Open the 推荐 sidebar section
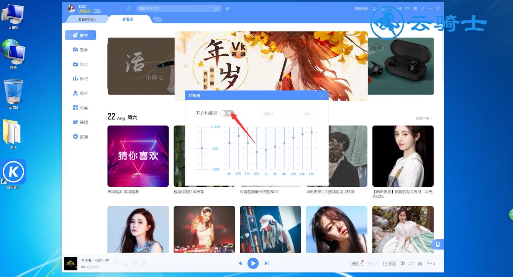 point(80,35)
